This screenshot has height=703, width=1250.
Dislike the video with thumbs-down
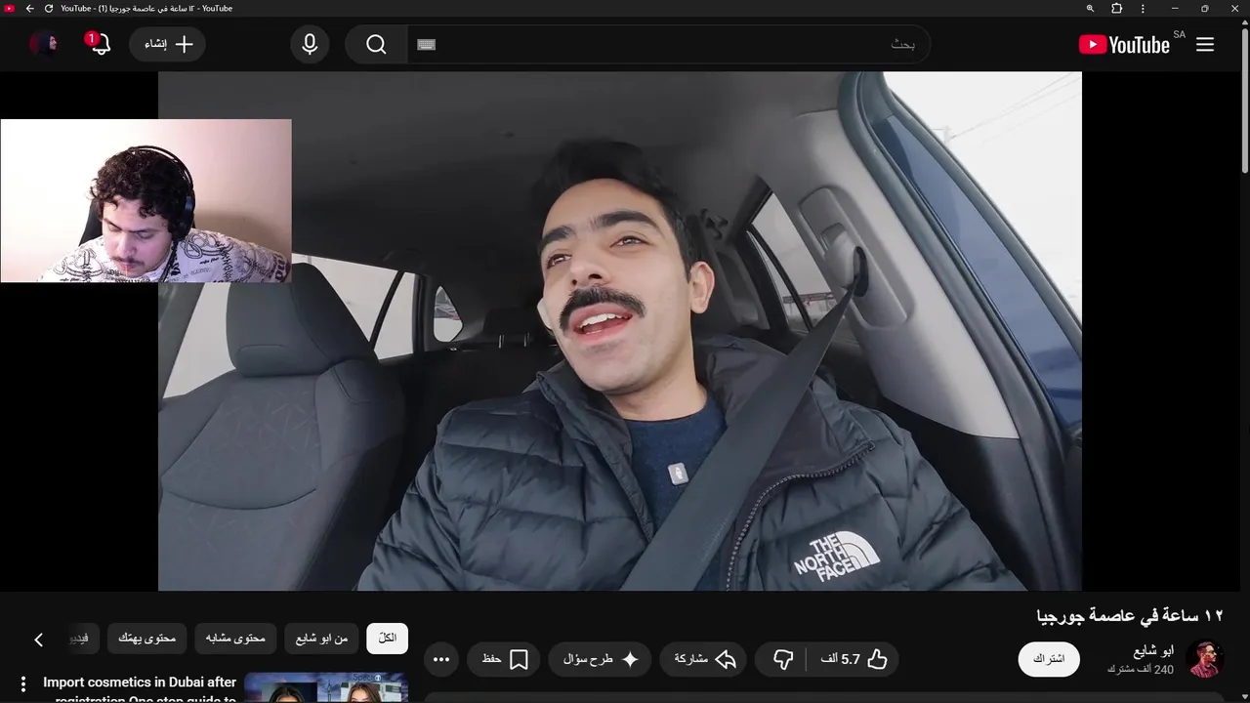pos(782,660)
